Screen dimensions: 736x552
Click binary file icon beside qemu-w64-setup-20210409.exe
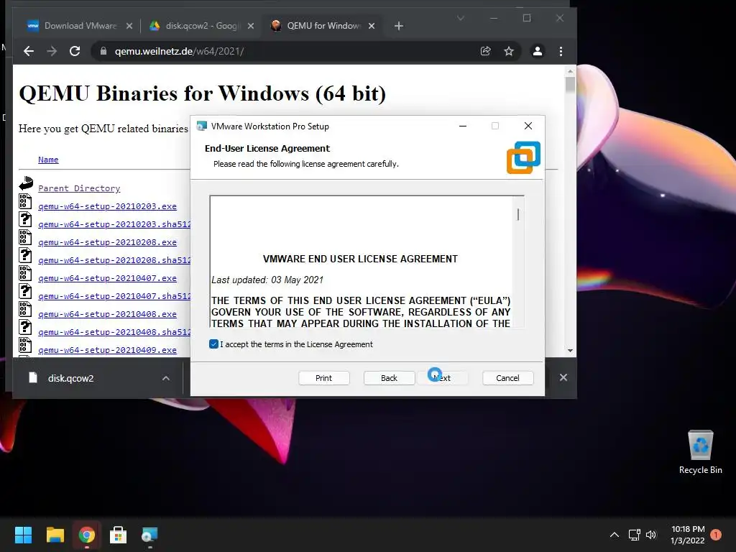click(25, 345)
